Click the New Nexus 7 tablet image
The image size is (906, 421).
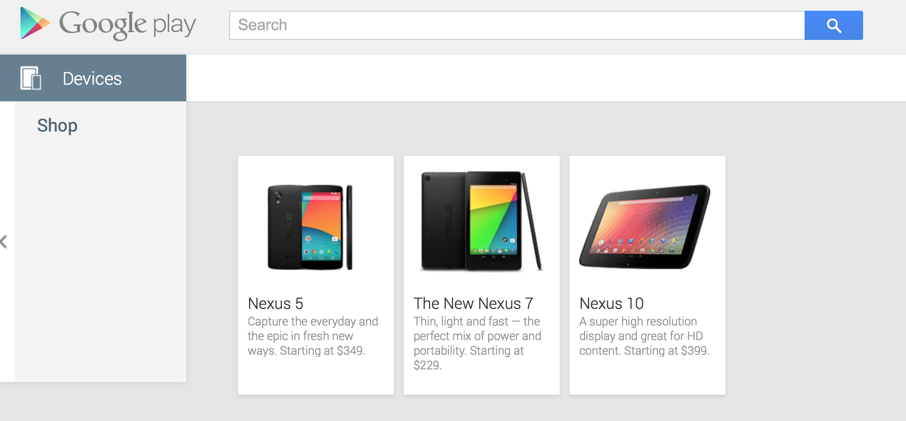tap(481, 221)
